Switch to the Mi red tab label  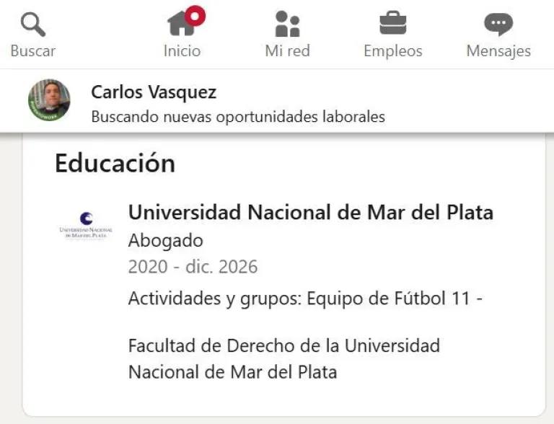(x=287, y=51)
